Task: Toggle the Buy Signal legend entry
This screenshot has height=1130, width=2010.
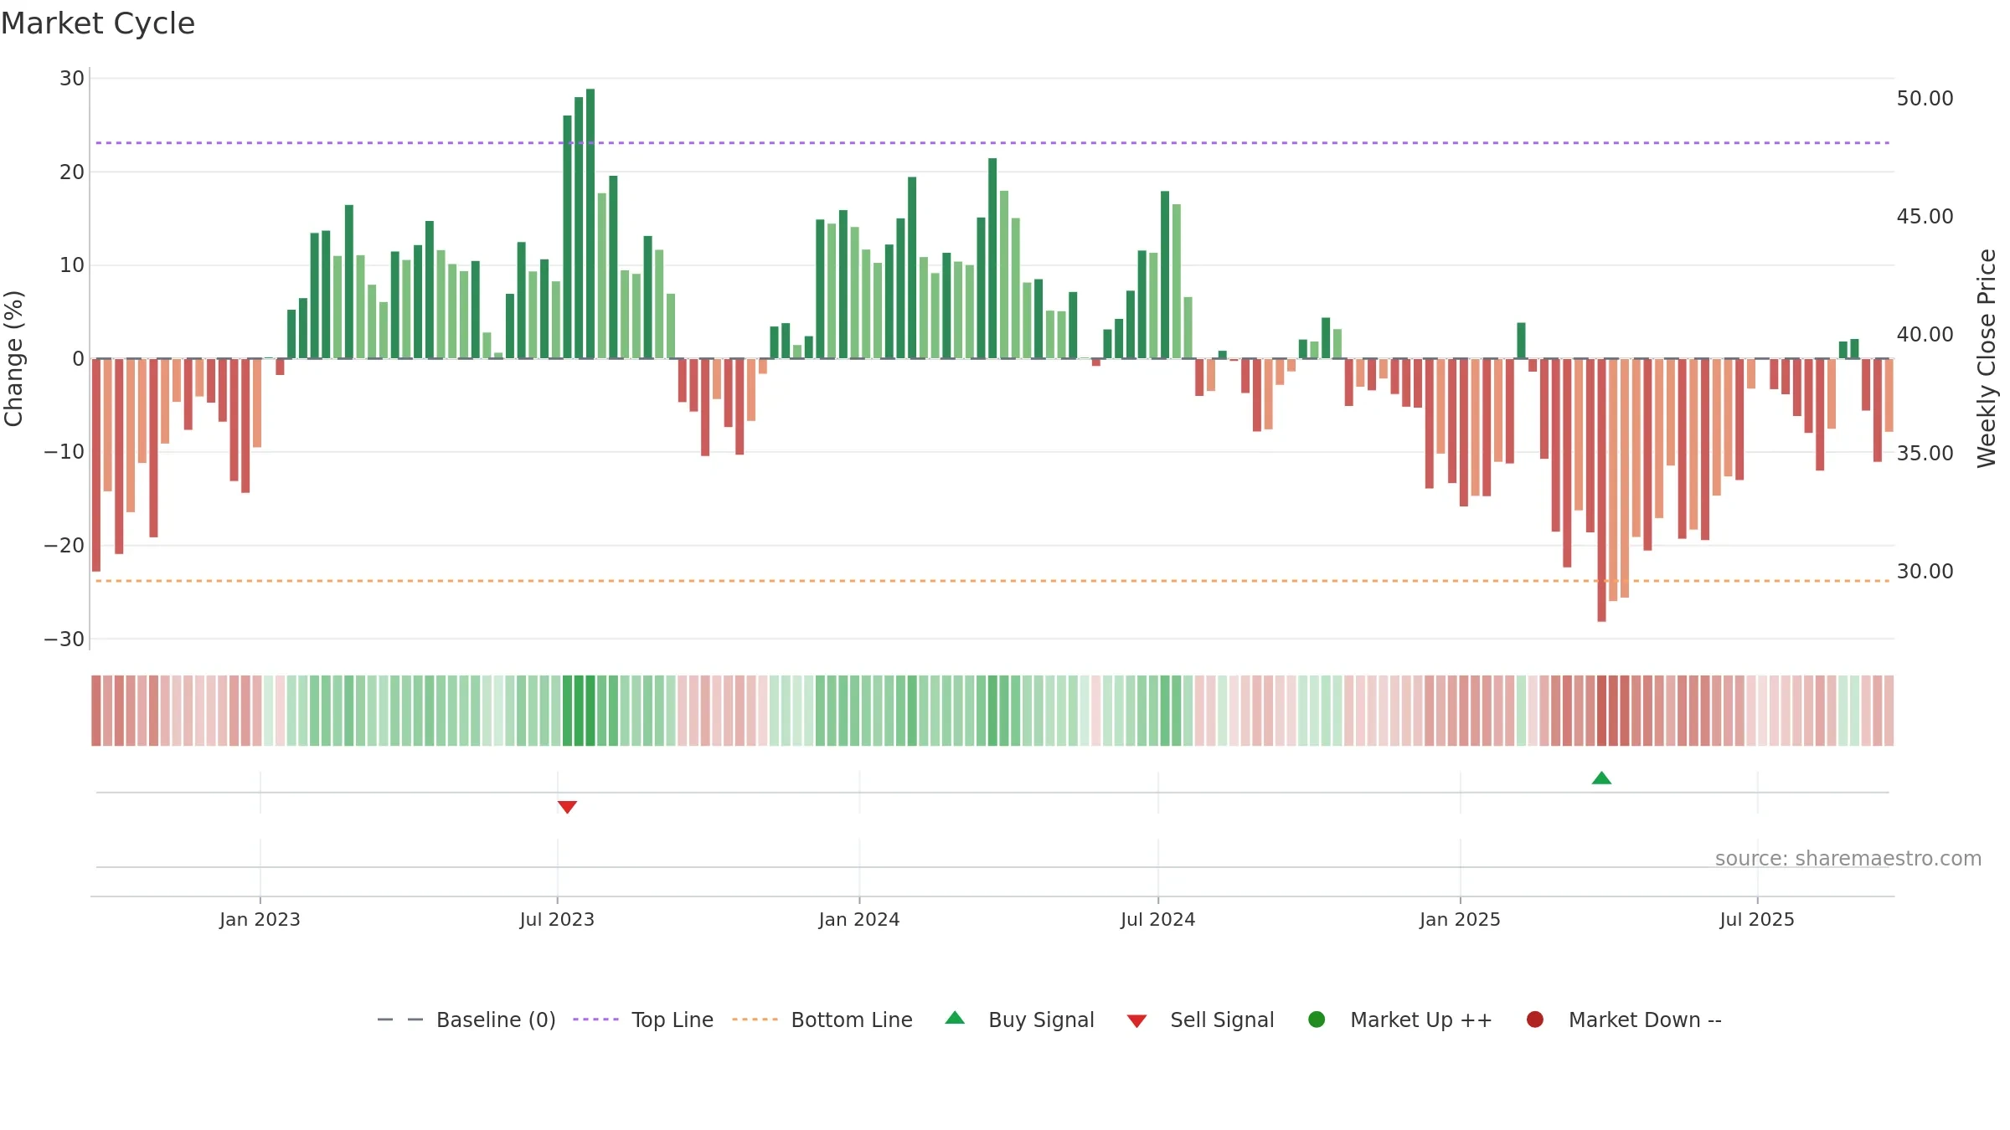Action: [x=1019, y=1020]
